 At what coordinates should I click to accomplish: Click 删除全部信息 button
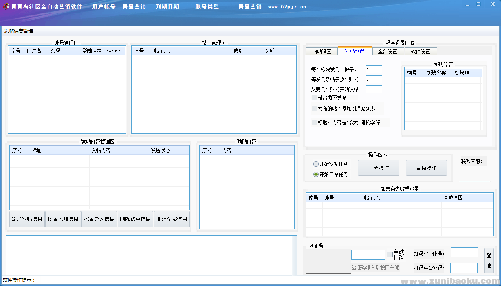point(171,219)
